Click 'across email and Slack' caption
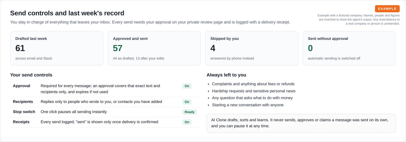 (33, 58)
